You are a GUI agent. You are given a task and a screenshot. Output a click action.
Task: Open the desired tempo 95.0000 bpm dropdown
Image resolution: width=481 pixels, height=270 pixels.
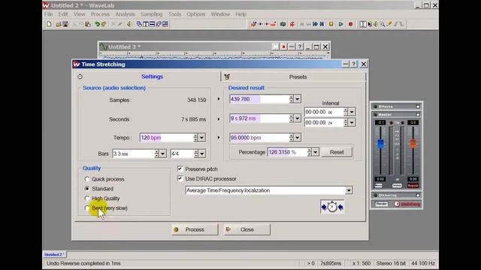click(x=298, y=138)
